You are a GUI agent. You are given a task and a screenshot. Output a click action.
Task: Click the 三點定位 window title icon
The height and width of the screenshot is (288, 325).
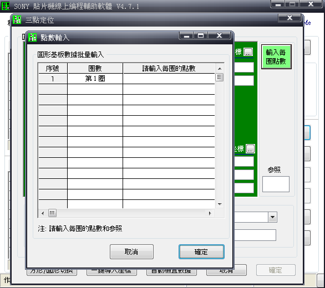pyautogui.click(x=17, y=20)
